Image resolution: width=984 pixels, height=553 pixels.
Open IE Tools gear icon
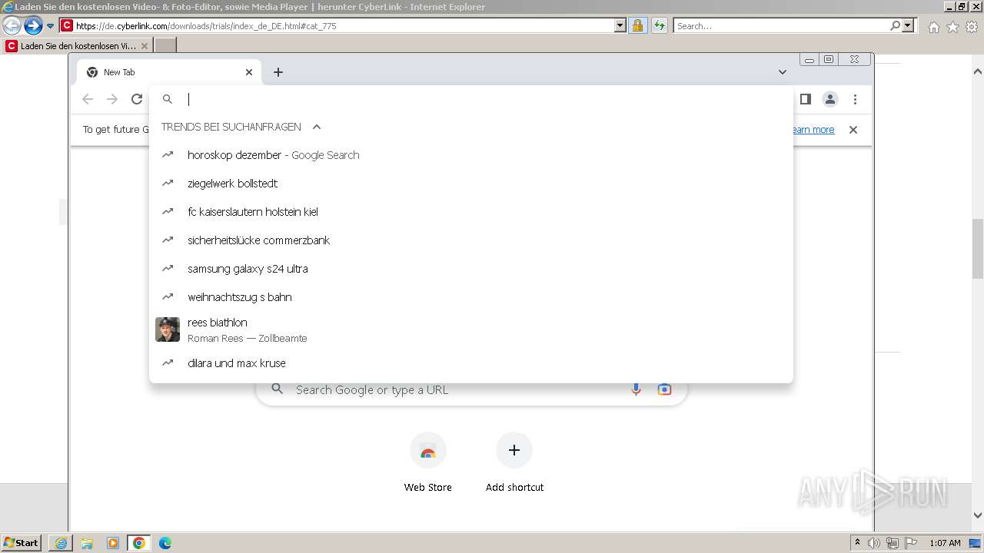point(972,27)
